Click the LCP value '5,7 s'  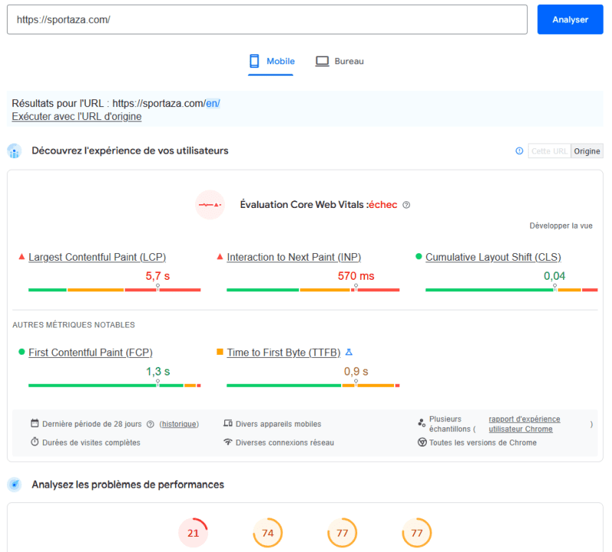coord(158,276)
